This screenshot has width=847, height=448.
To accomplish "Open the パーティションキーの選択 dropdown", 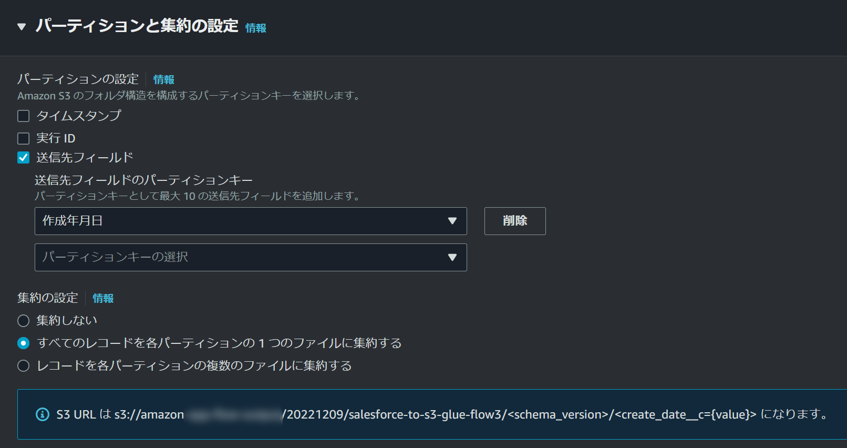I will tap(251, 257).
